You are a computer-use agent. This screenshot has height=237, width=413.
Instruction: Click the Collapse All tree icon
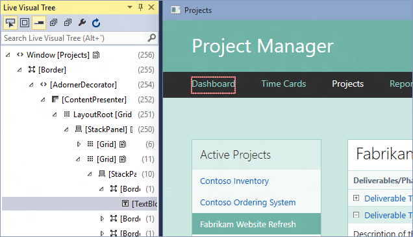[68, 23]
